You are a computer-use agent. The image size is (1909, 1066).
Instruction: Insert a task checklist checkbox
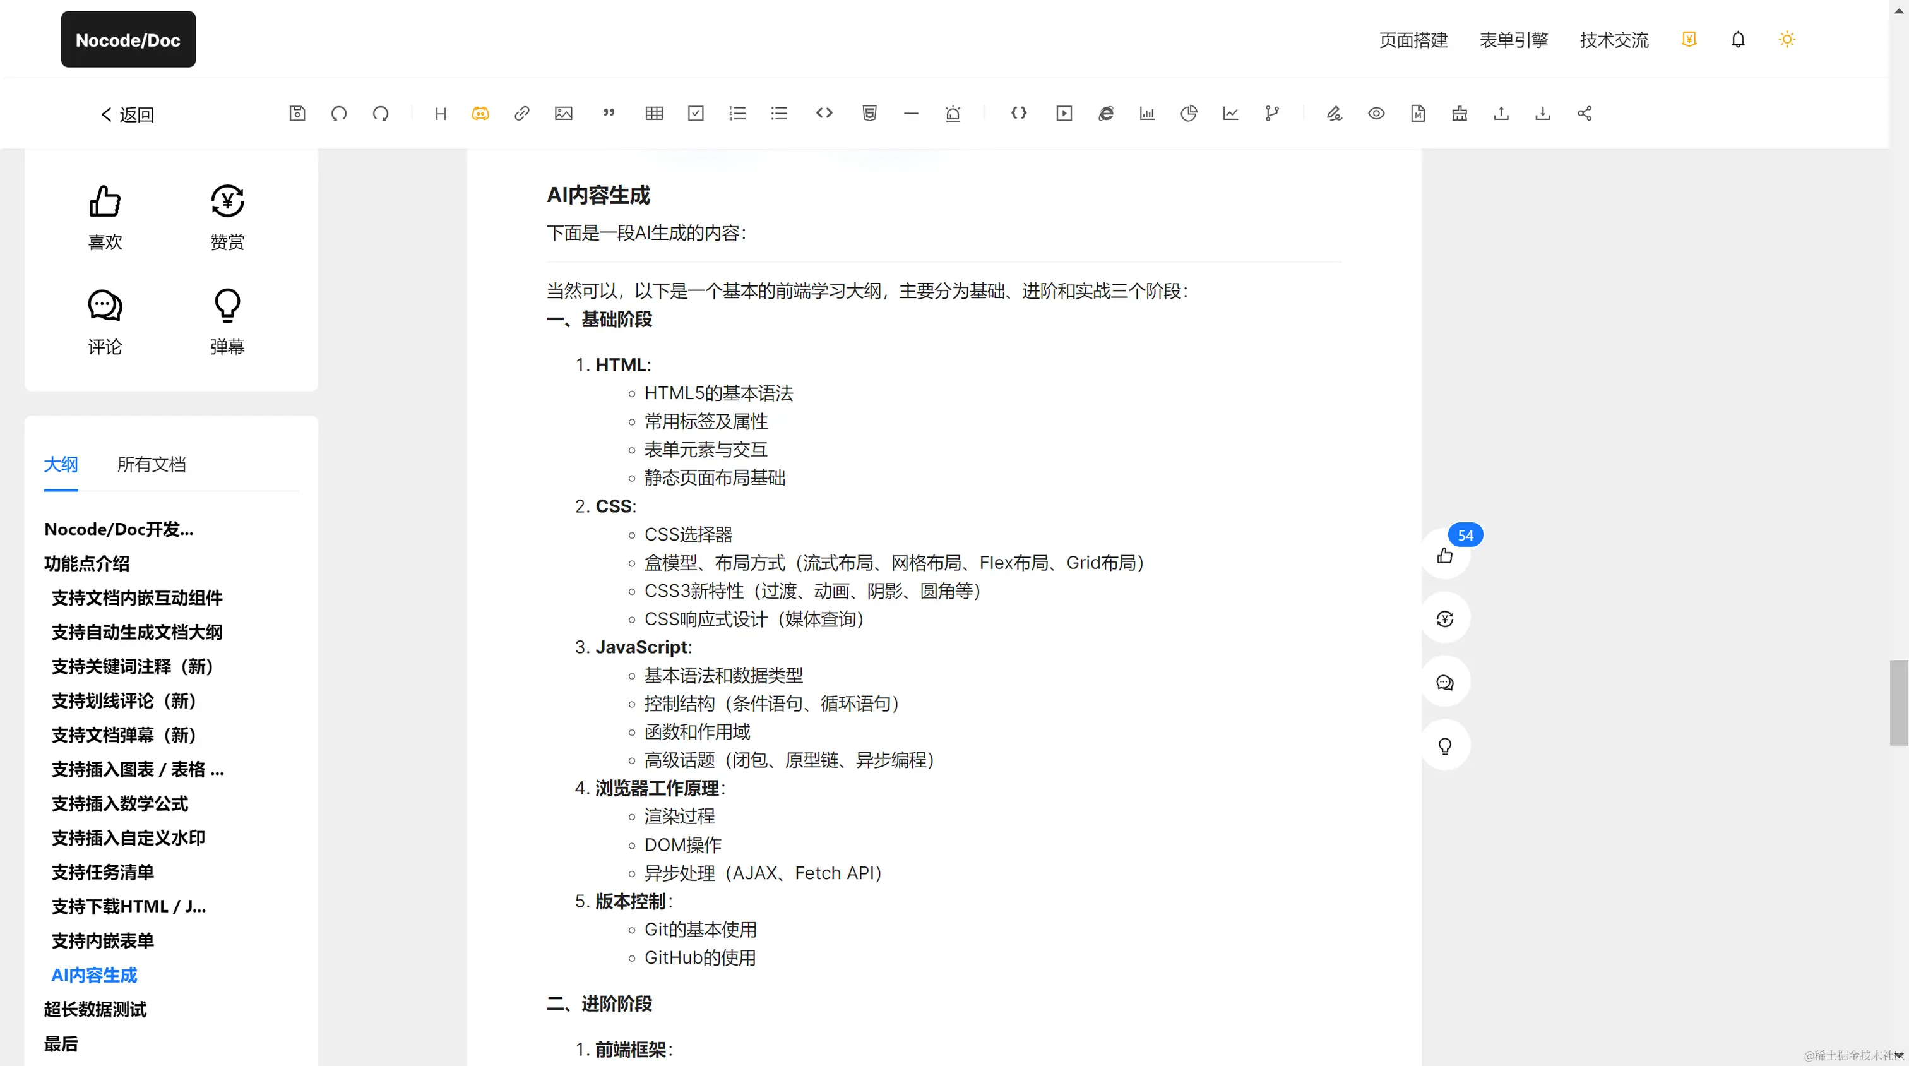695,114
